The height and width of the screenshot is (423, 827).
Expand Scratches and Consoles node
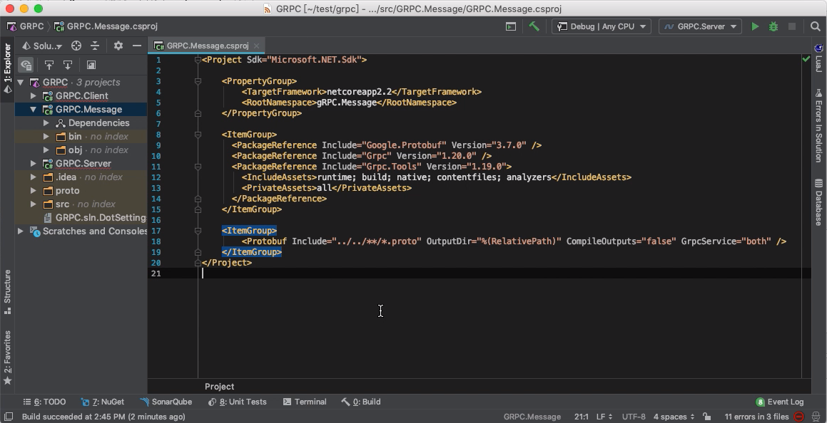pyautogui.click(x=20, y=231)
